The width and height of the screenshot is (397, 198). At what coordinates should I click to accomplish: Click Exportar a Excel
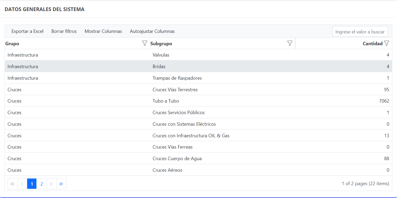pos(27,31)
